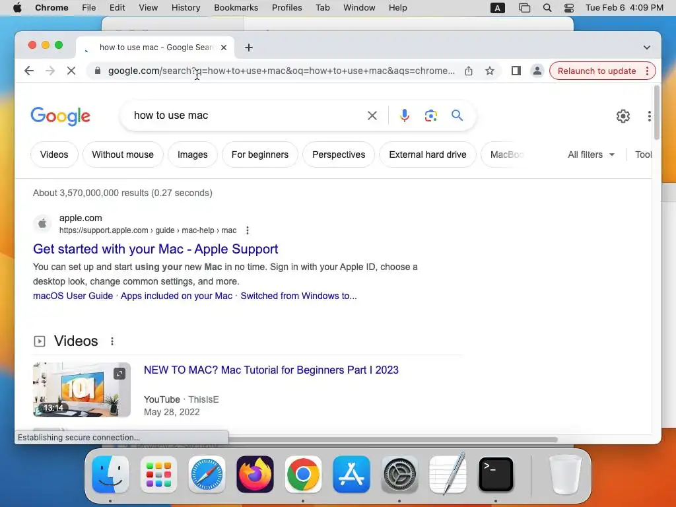
Task: Open Chrome's side panel icon
Action: point(516,71)
